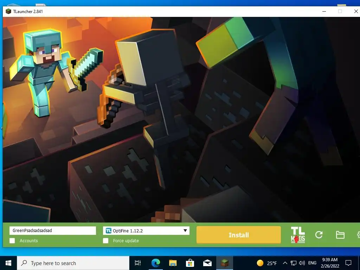Open the clock showing 9:39 AM
360x270 pixels.
330,263
